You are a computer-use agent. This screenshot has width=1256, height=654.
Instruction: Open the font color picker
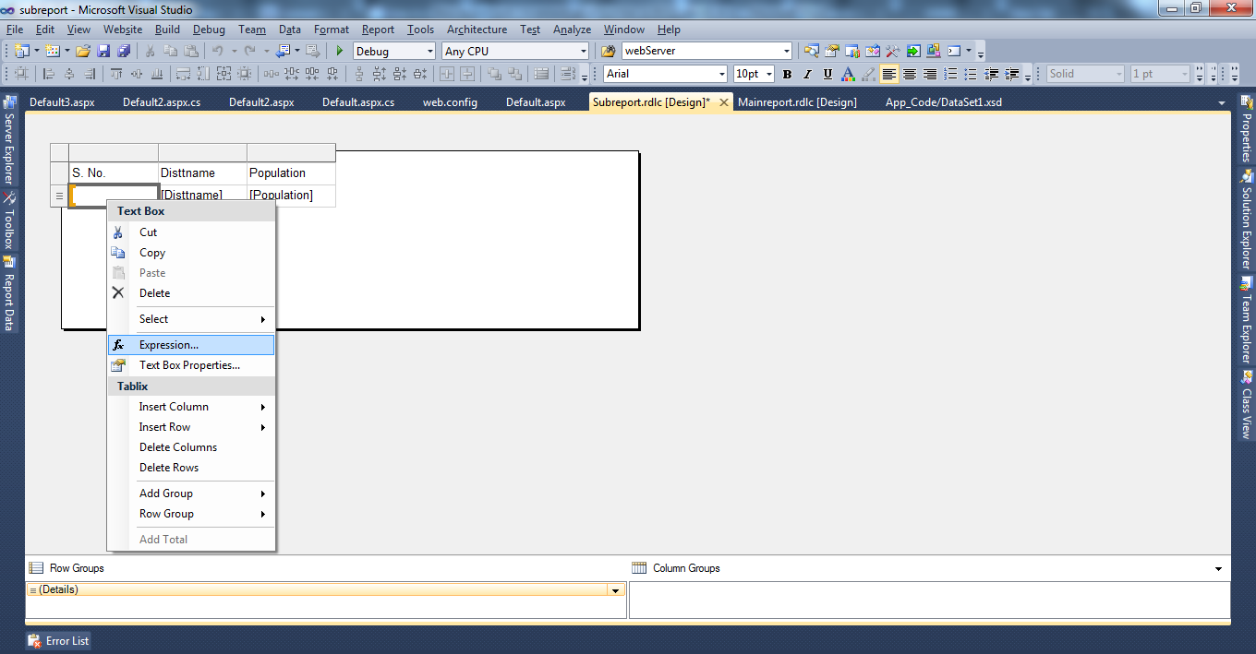click(x=848, y=73)
